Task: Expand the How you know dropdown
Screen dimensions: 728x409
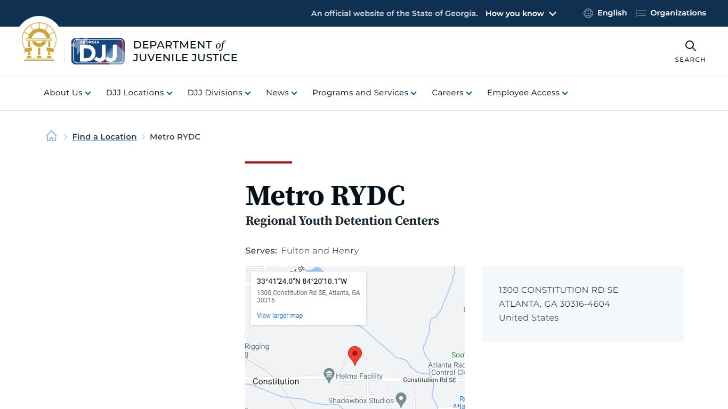Action: [x=521, y=13]
